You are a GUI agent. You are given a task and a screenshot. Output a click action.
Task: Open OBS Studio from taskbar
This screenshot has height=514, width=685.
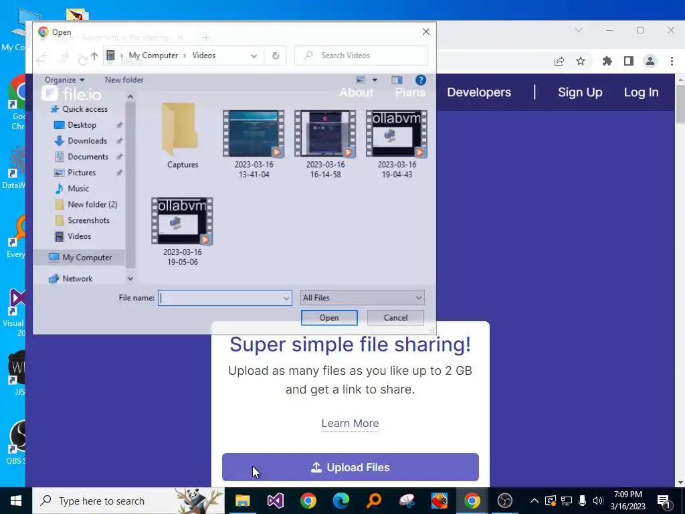click(x=504, y=501)
